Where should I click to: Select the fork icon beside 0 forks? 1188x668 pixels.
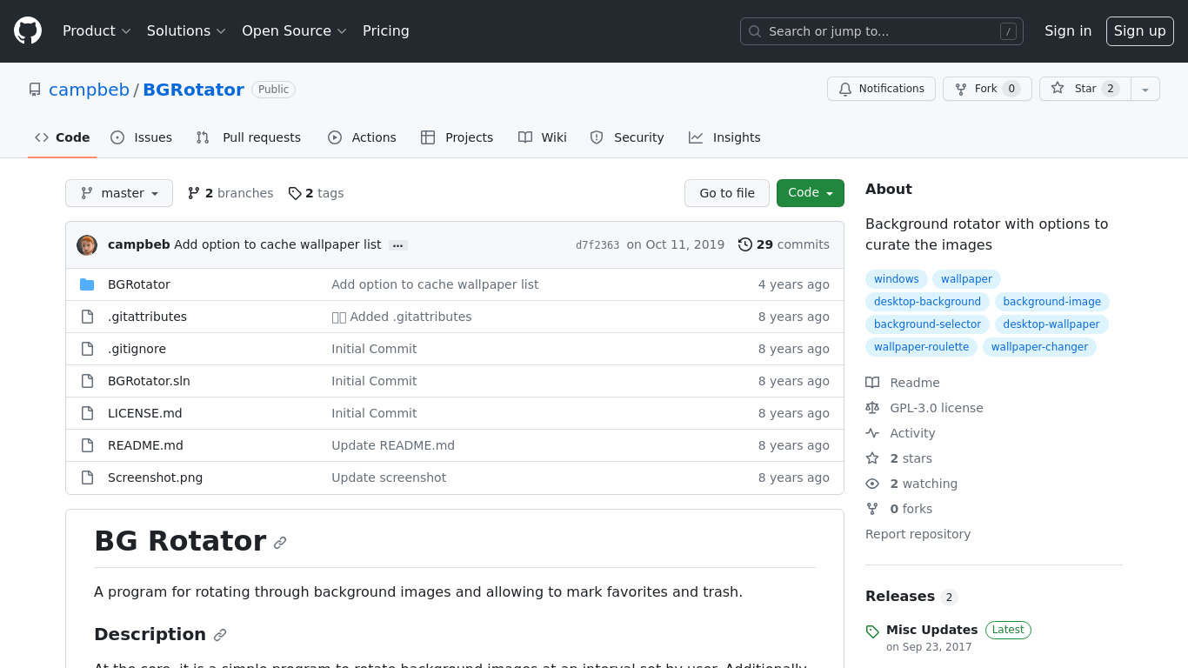pyautogui.click(x=872, y=509)
